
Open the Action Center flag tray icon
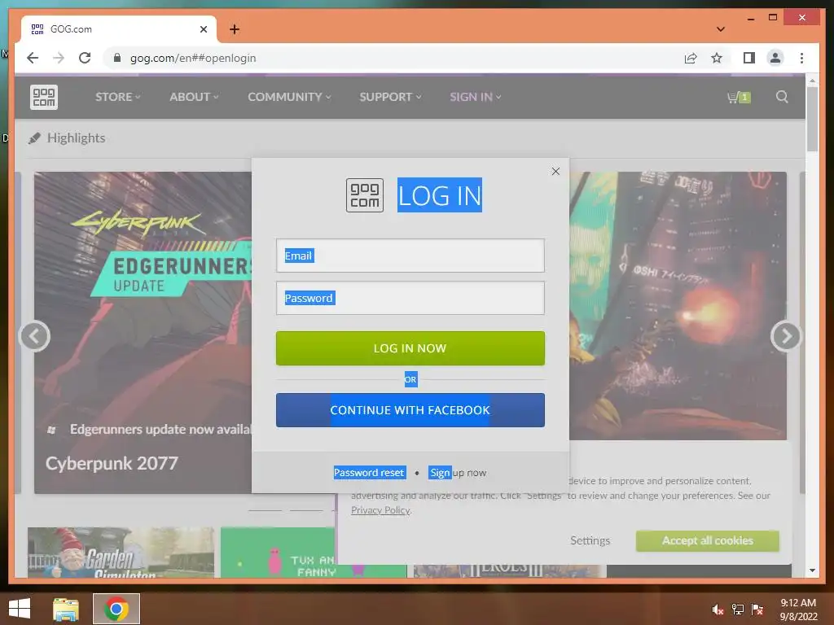tap(757, 609)
